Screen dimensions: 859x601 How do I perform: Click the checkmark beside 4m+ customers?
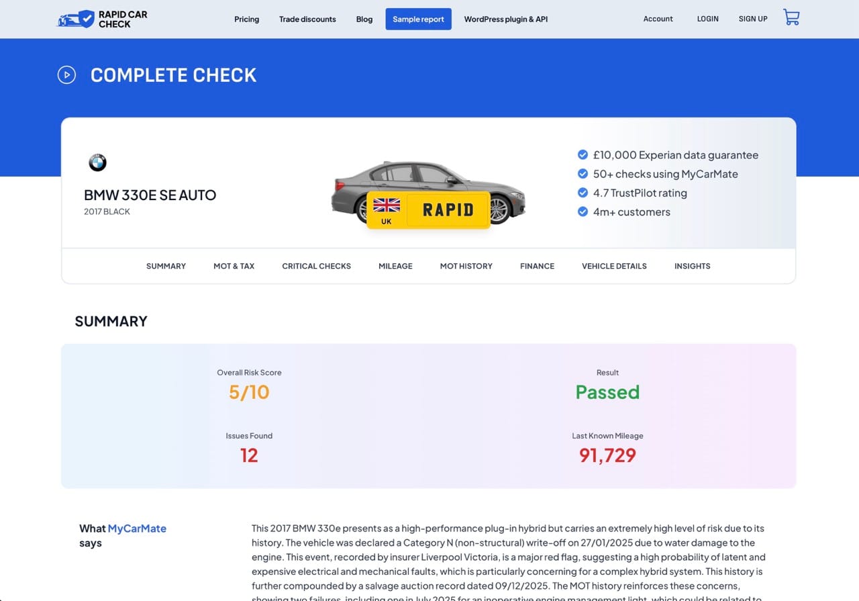(x=583, y=212)
